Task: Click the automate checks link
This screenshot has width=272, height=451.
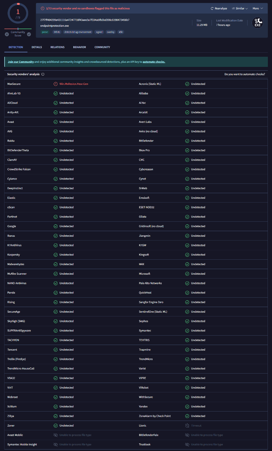Action: 154,62
